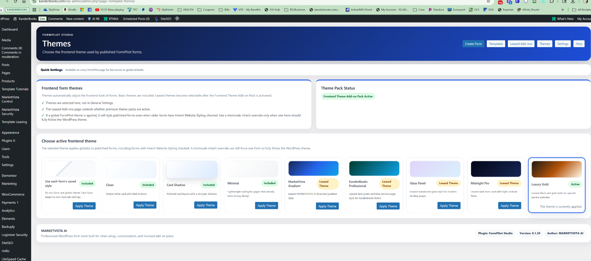
Task: Open Media in the WordPress sidebar
Action: 6,40
